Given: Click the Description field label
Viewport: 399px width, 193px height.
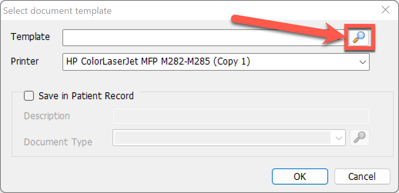Looking at the screenshot, I should 47,116.
